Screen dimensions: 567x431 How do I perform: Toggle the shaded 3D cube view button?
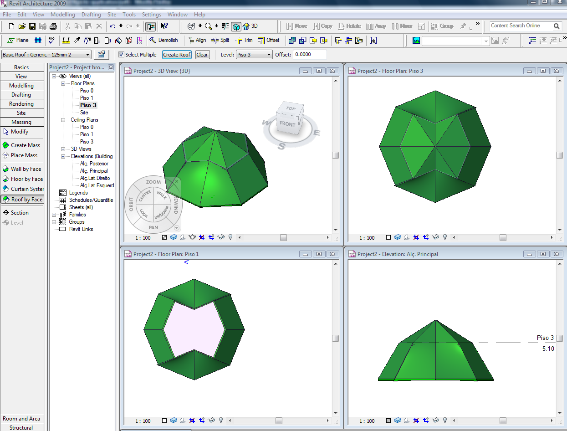pos(236,26)
